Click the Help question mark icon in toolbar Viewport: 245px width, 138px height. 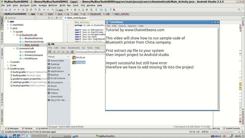(x=111, y=10)
